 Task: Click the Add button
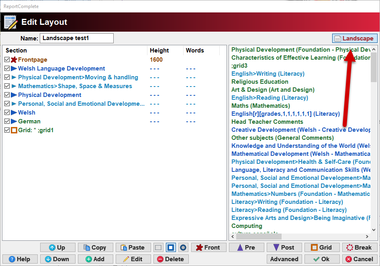96,259
